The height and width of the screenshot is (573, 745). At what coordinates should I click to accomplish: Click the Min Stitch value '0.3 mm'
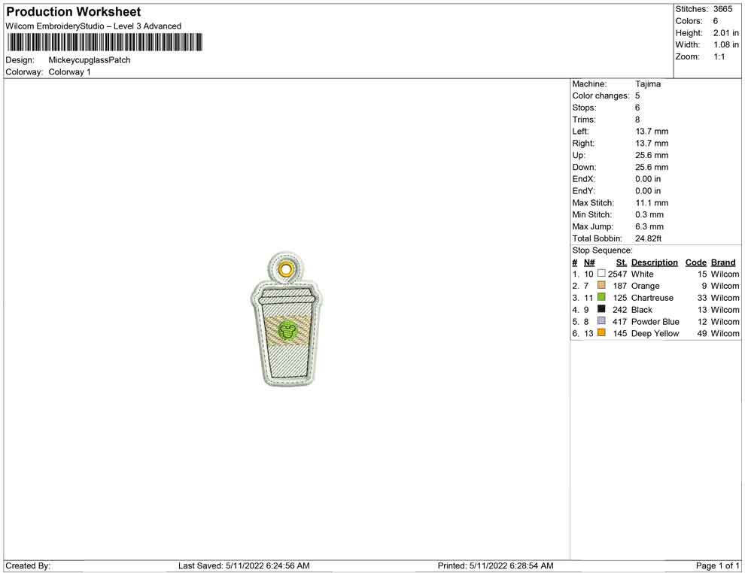pyautogui.click(x=649, y=214)
